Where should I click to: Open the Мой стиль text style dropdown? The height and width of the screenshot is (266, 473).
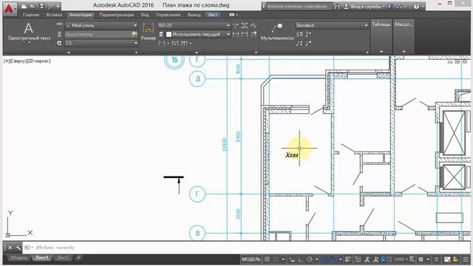101,26
